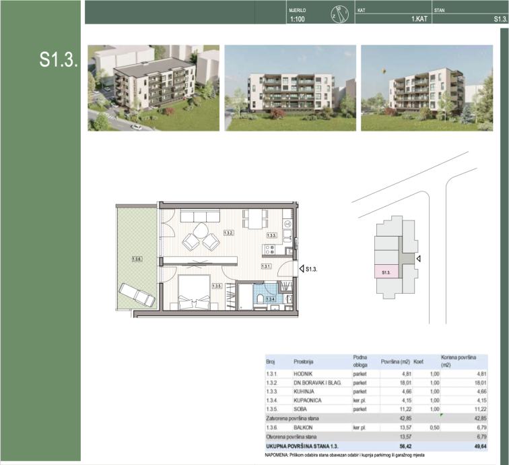Click the STAN header label
The image size is (509, 465).
439,10
